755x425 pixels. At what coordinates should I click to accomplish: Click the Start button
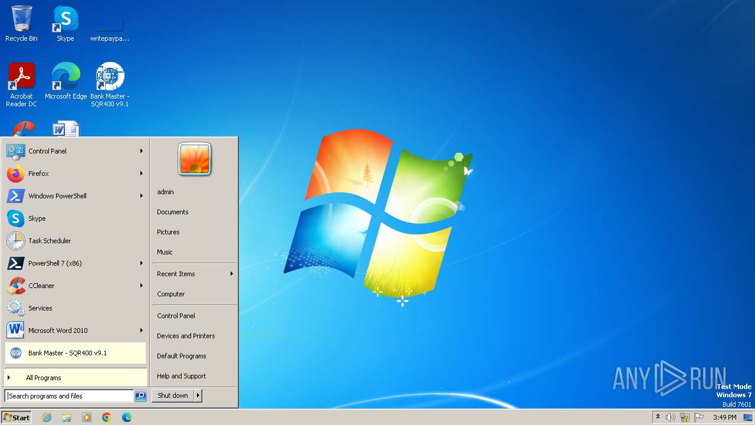tap(17, 417)
